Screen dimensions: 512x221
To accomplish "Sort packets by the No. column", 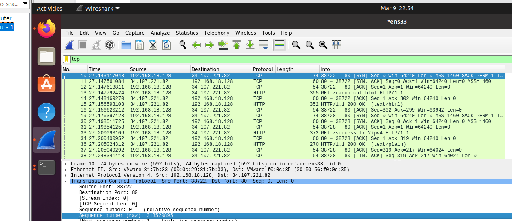I will 74,69.
